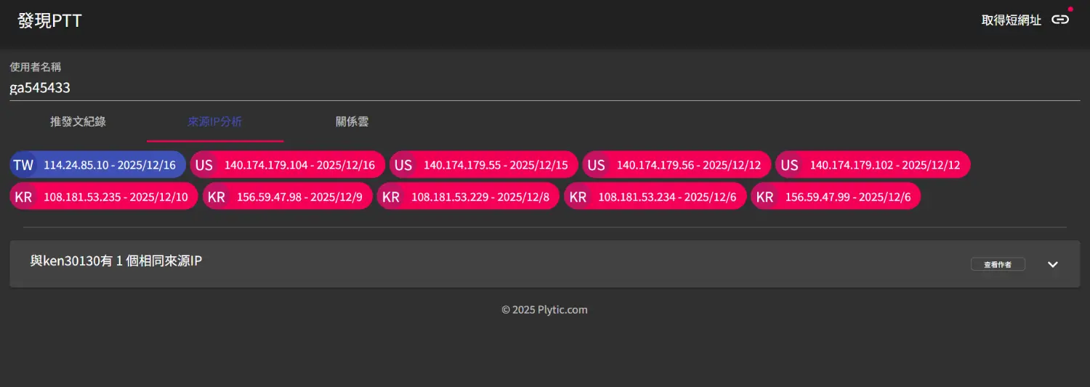Click the TW badge on 114.24.85.10 chip

[23, 165]
